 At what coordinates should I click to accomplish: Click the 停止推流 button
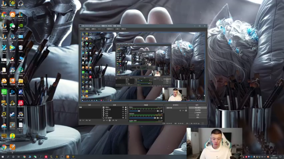tap(198, 108)
